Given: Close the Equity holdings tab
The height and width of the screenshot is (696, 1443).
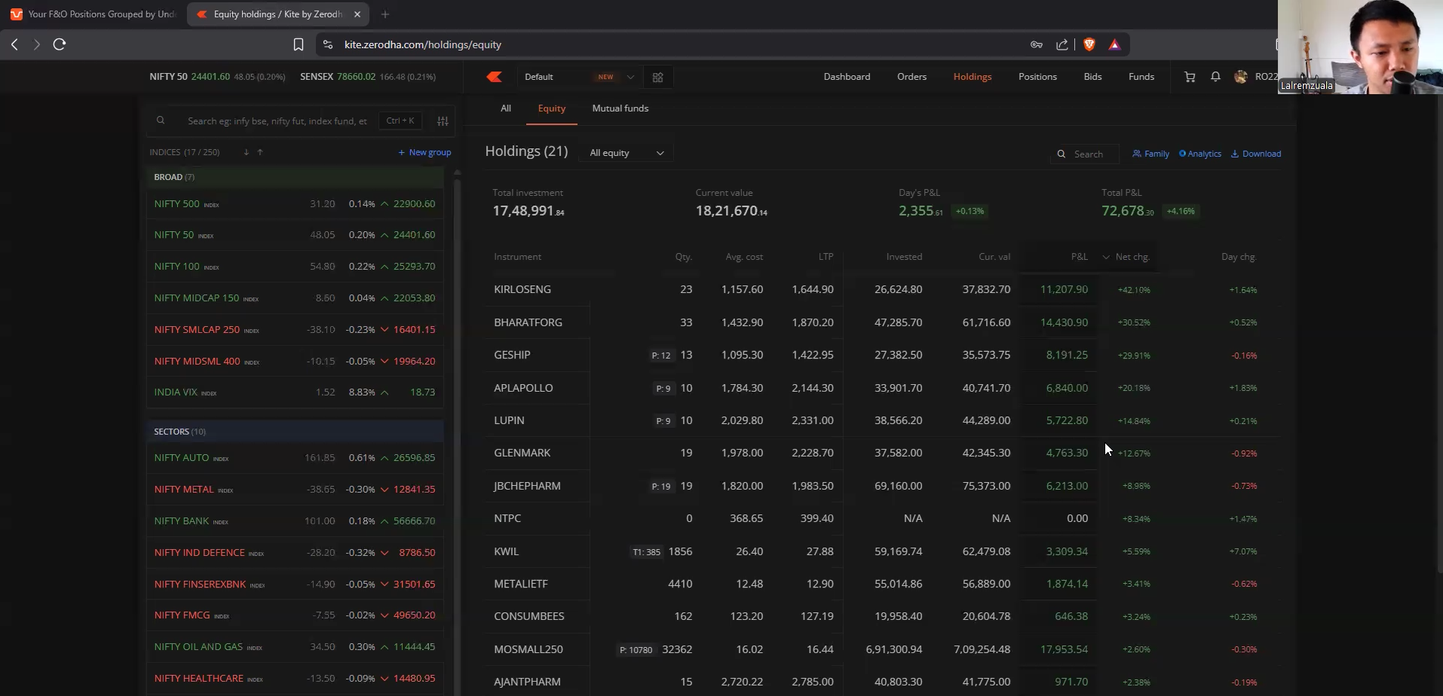Looking at the screenshot, I should click(x=357, y=14).
